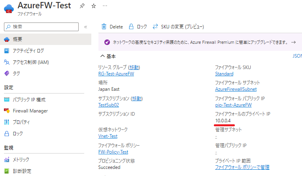This screenshot has width=302, height=176.
Task: Click the sidebar ロック padlock icon
Action: pyautogui.click(x=7, y=133)
